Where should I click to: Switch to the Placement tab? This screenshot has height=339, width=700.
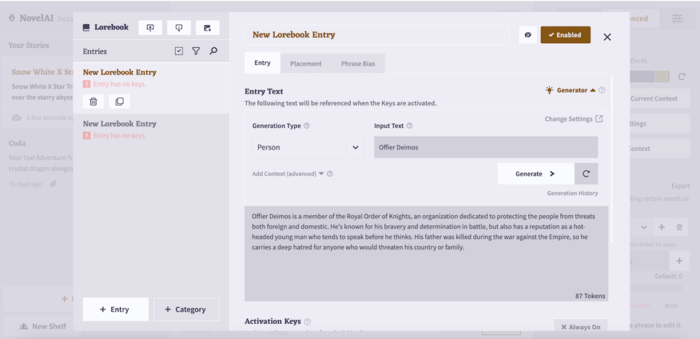(306, 64)
